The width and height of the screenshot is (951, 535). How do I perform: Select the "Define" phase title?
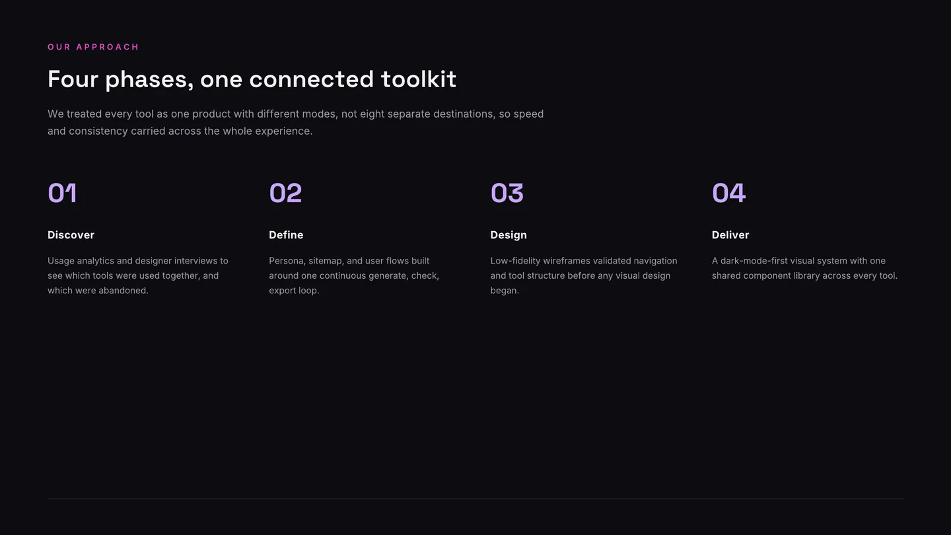tap(286, 235)
